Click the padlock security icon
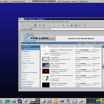104x104 pixels. [84, 25]
